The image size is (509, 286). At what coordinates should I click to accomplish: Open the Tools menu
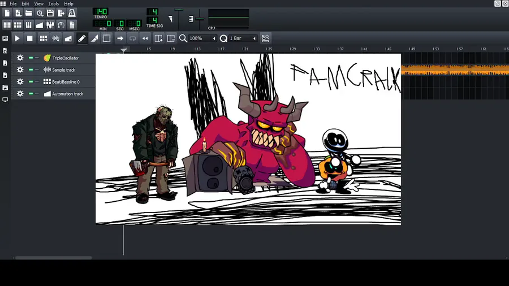tap(54, 3)
